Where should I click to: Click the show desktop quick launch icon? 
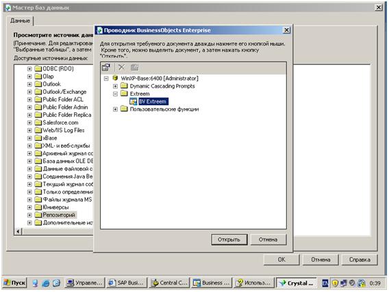pos(56,283)
